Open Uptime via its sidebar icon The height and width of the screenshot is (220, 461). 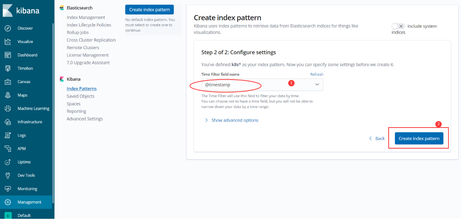pos(8,162)
